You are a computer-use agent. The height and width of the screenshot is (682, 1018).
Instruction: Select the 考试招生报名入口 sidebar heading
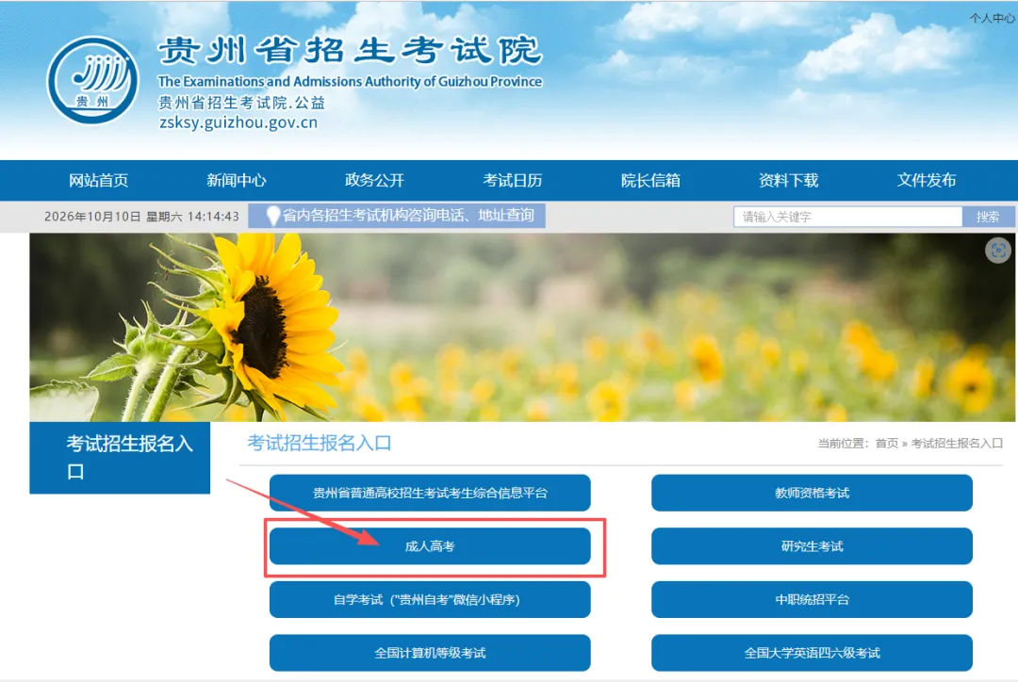tap(120, 458)
